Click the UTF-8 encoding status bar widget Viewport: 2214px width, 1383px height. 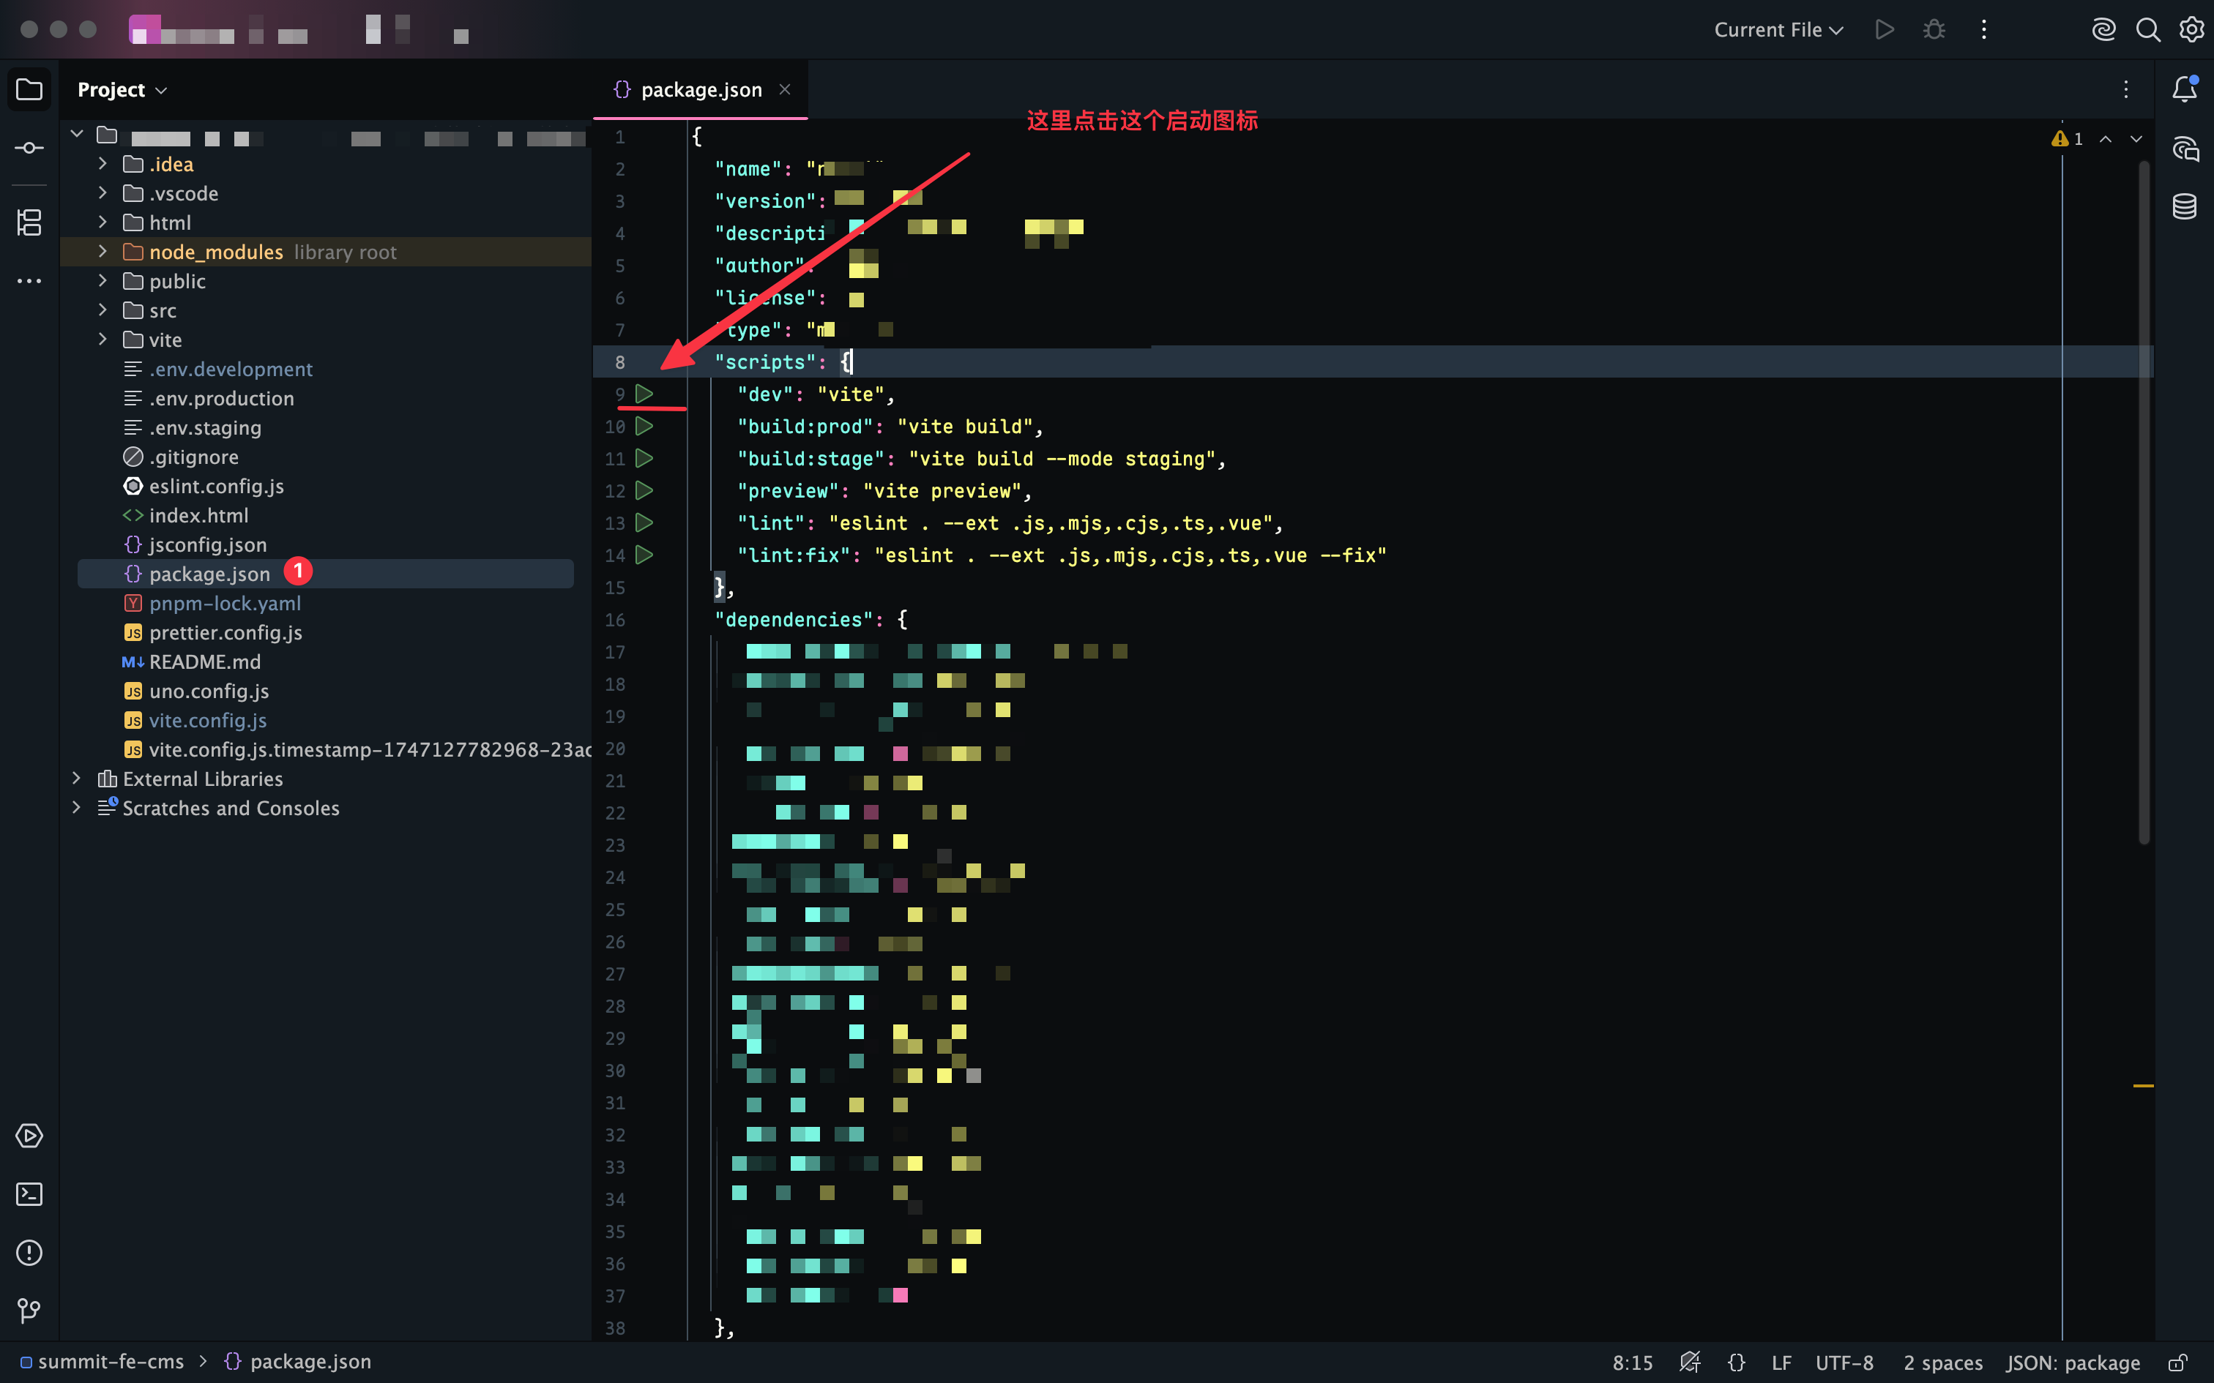(1844, 1362)
